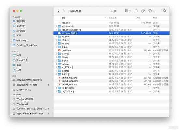This screenshot has width=179, height=130.
Task: Open AirDrop (隔空投送) in sidebar
Action: [19, 21]
